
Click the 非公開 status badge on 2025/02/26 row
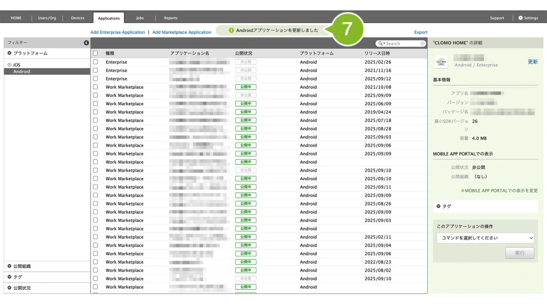(x=246, y=62)
